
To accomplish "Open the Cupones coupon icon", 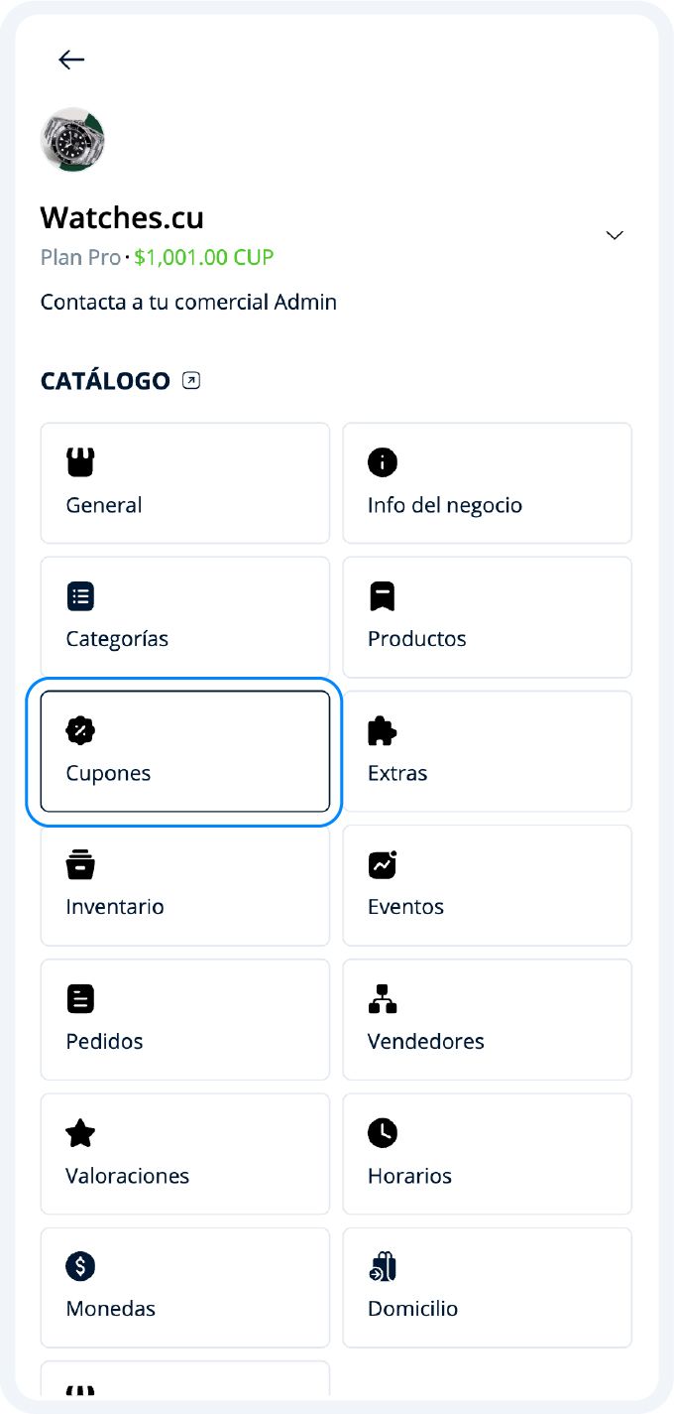I will (79, 730).
